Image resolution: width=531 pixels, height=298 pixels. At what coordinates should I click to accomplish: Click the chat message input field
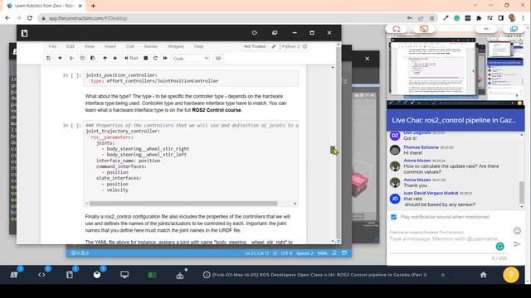[443, 239]
